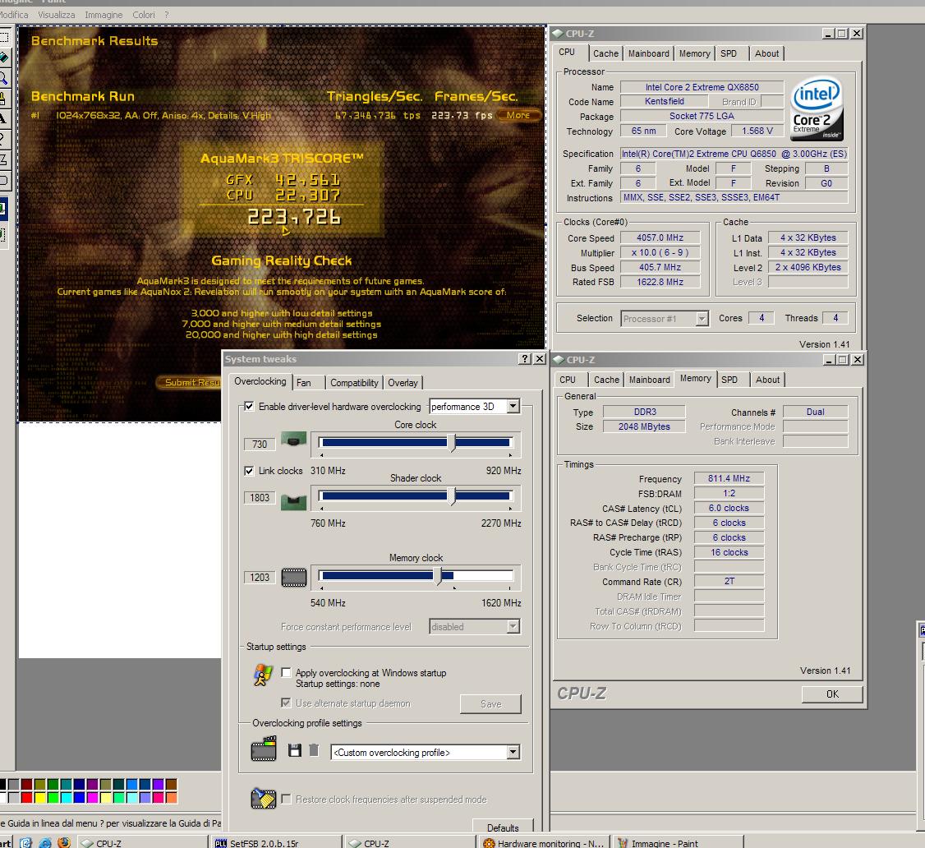
Task: Click the memory clock value field 1203
Action: pyautogui.click(x=260, y=577)
